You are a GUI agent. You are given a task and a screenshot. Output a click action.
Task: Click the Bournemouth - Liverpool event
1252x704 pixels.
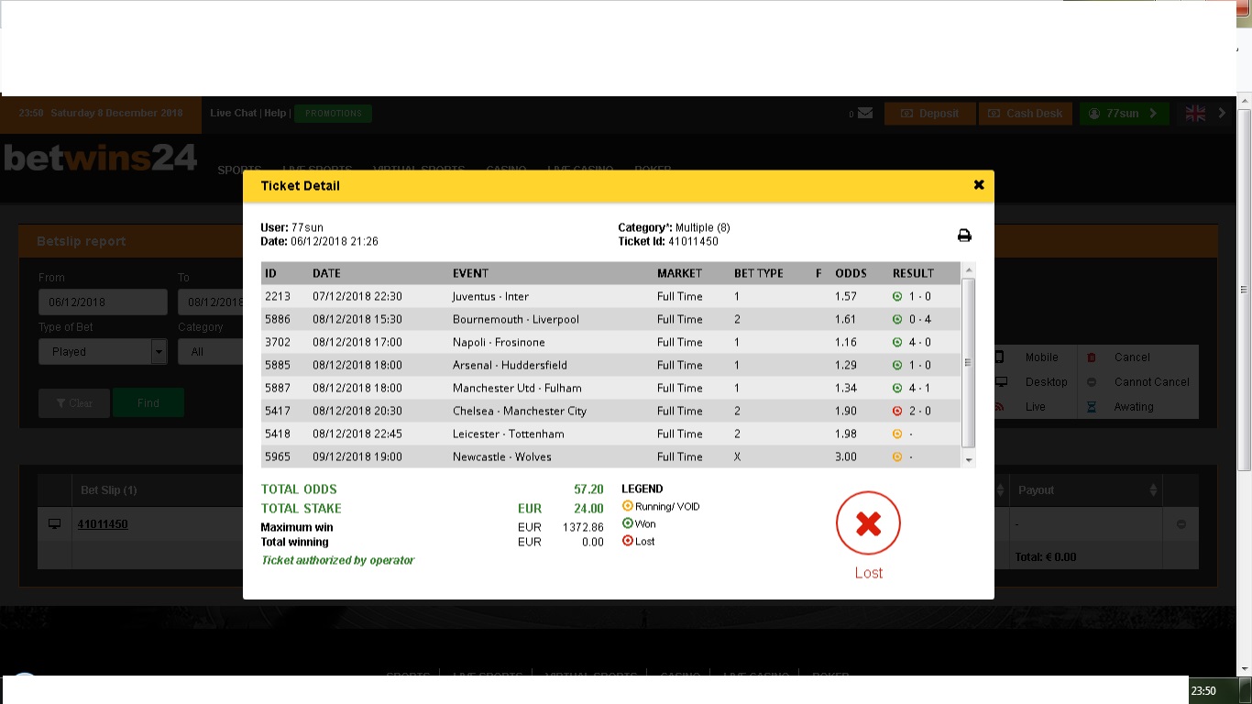tap(516, 319)
